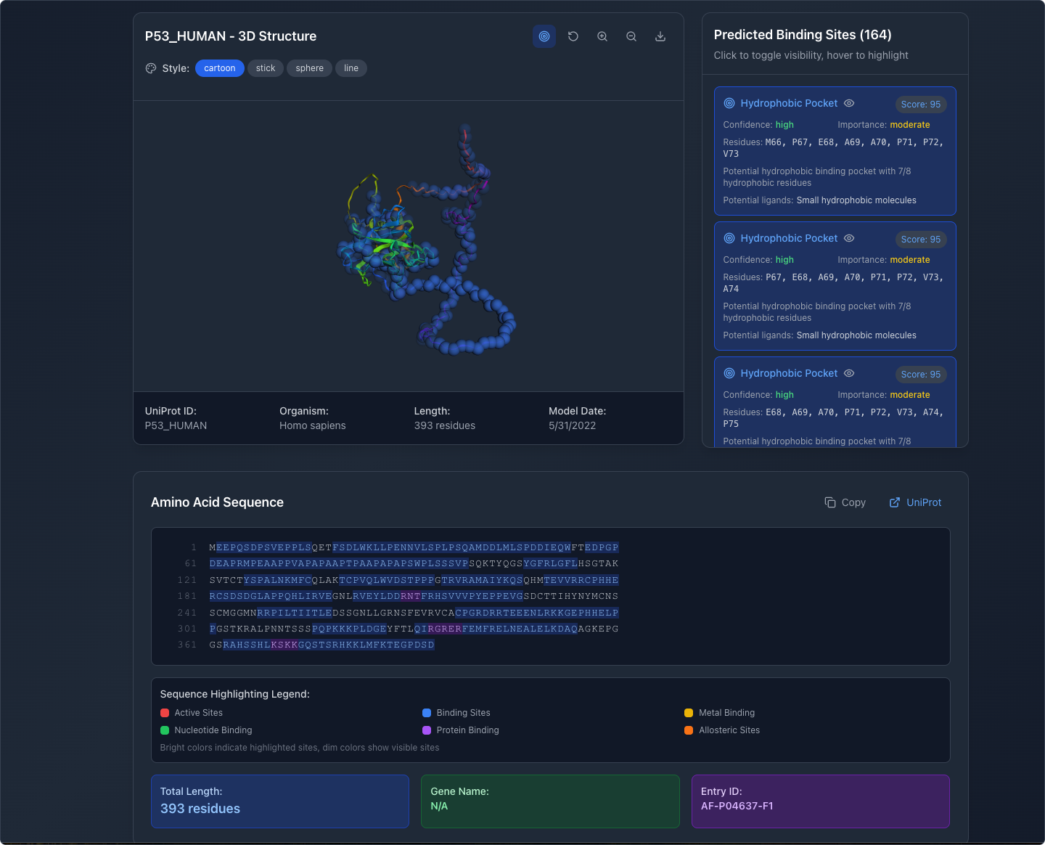Click the sequence row numbered 121
This screenshot has width=1045, height=845.
[x=414, y=580]
